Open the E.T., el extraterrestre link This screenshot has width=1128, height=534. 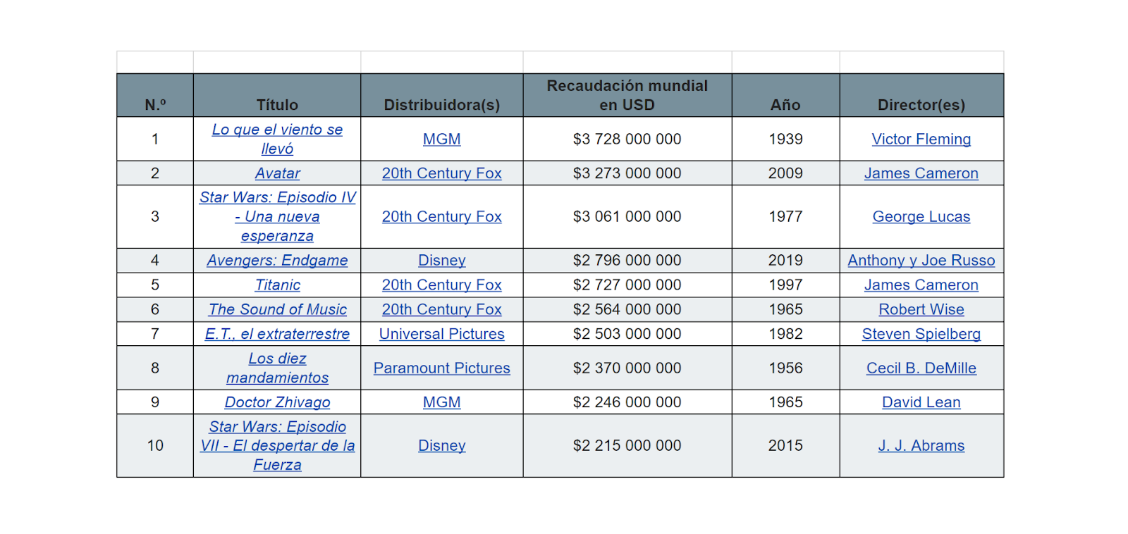[x=277, y=334]
